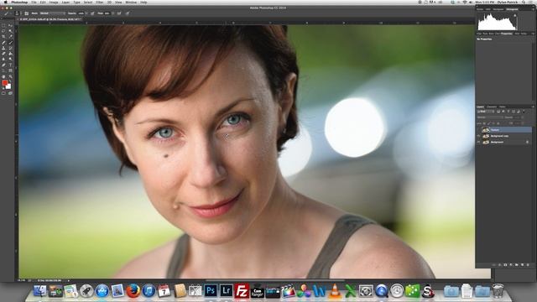Open the brush Mode dropdown in options bar
Image resolution: width=537 pixels, height=302 pixels.
tap(52, 13)
